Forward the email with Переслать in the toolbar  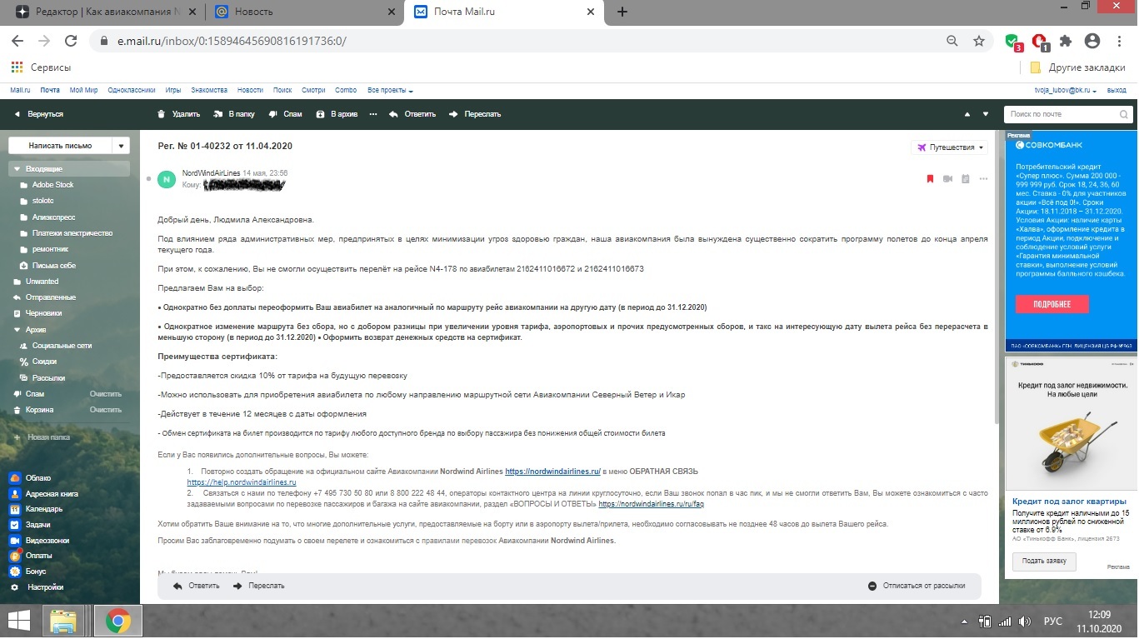click(x=475, y=114)
